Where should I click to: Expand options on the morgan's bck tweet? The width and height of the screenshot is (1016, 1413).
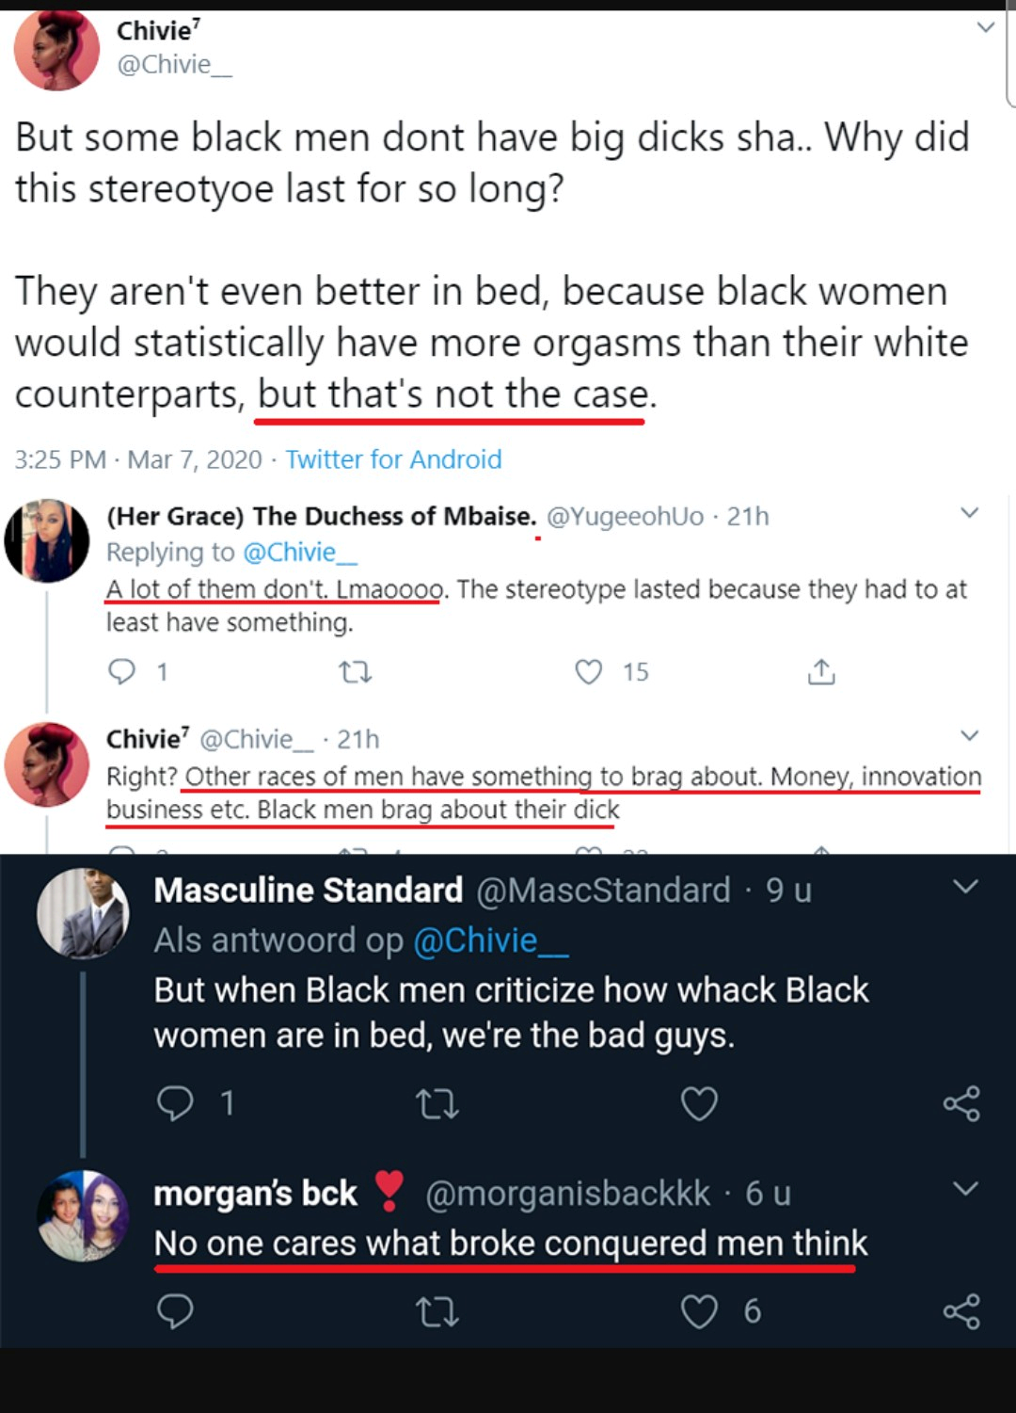coord(966,1188)
